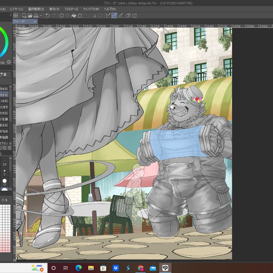
Task: Open the レイヤー(L) menu
Action: [16, 9]
